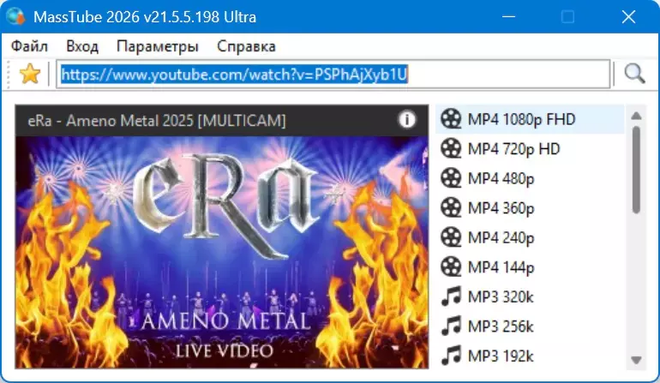Viewport: 660px width, 383px height.
Task: Click the video title eRa - Ameno Metal 2025
Action: [x=157, y=121]
